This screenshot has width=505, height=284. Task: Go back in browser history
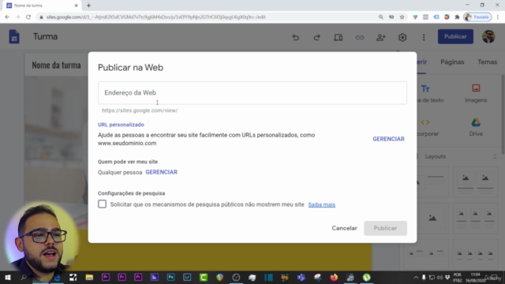click(7, 17)
